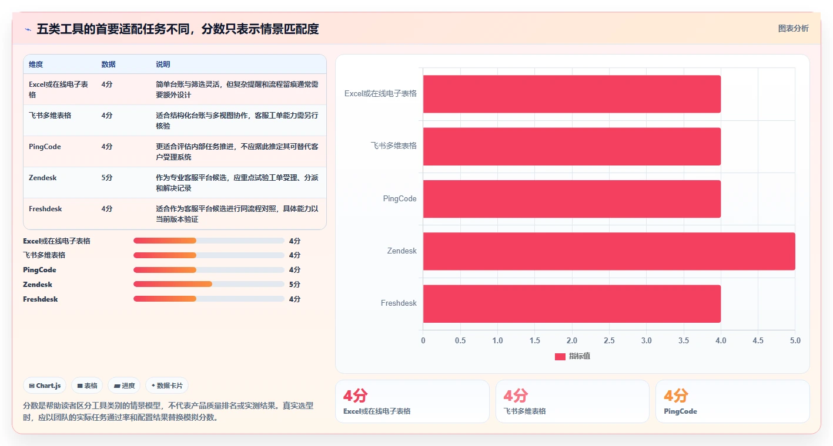This screenshot has height=446, width=833.
Task: Click the Zendesk bar in the chart
Action: click(x=609, y=251)
